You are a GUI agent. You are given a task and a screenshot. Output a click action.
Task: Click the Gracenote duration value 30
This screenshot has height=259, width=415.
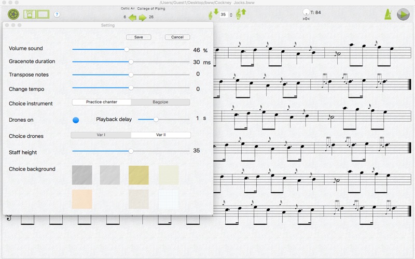(x=197, y=62)
